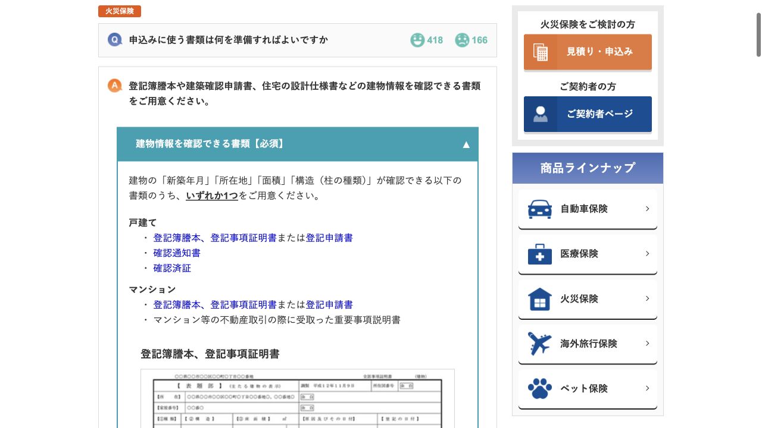Open 医療保険 via its chevron arrow
The image size is (762, 428).
click(x=647, y=254)
